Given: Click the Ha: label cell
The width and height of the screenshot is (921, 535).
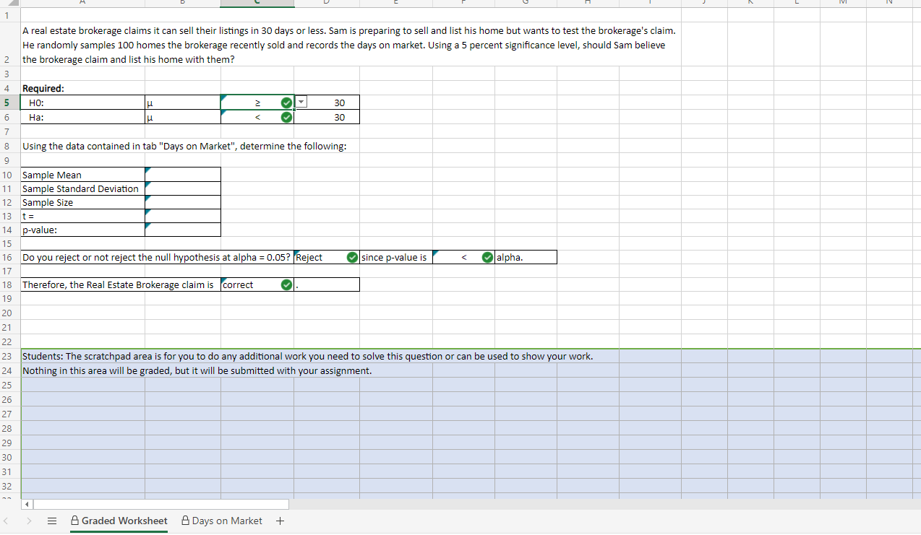Looking at the screenshot, I should (x=83, y=117).
